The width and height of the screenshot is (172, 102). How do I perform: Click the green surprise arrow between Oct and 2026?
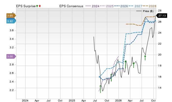click(x=111, y=78)
